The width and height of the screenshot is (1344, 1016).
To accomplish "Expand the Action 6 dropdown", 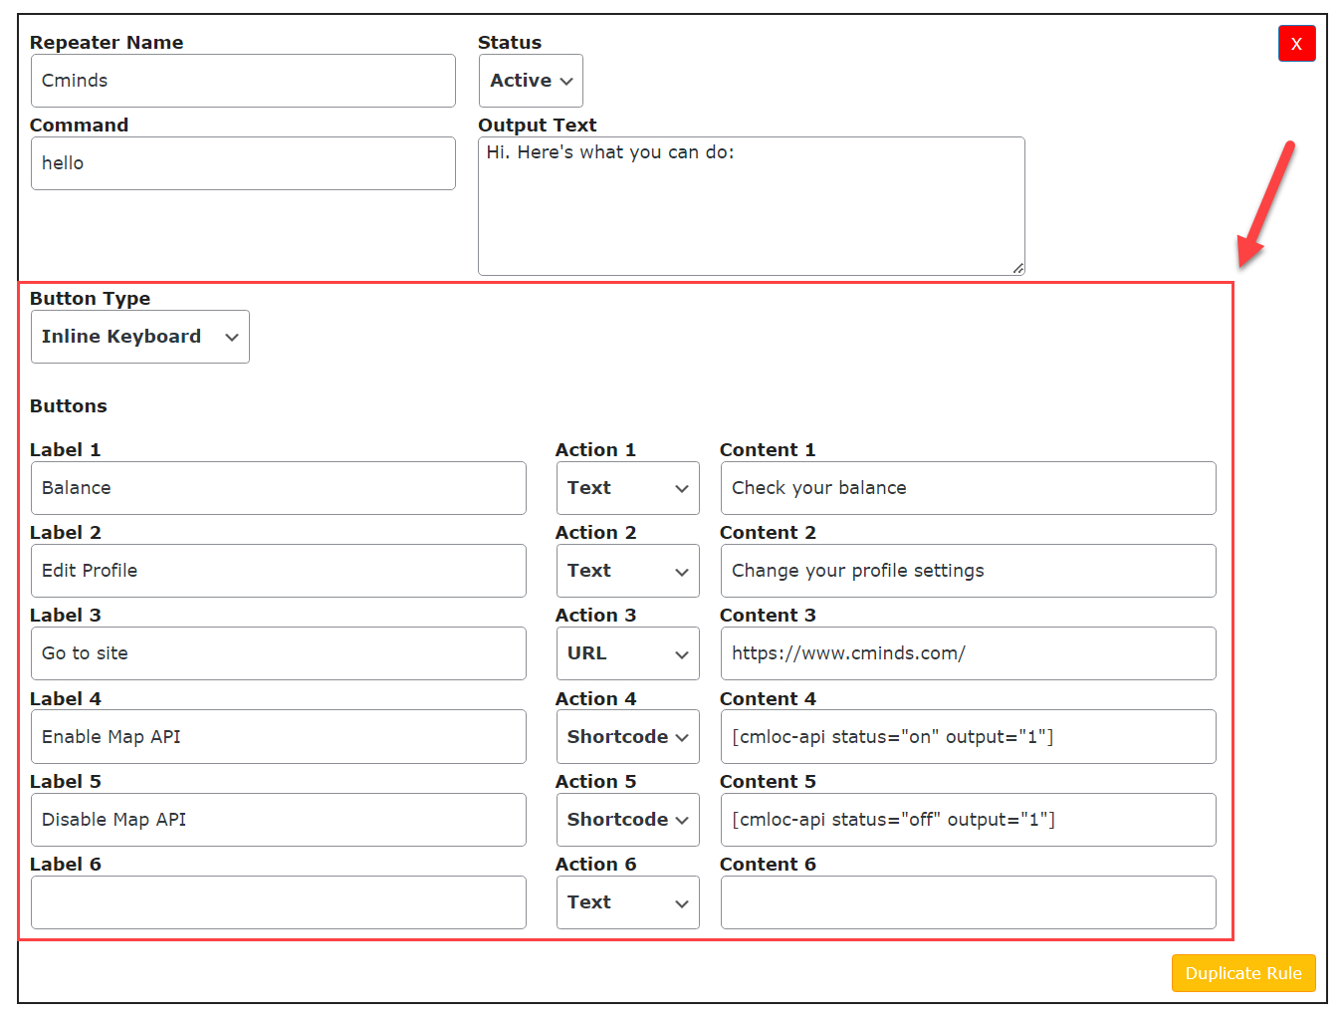I will [x=627, y=901].
